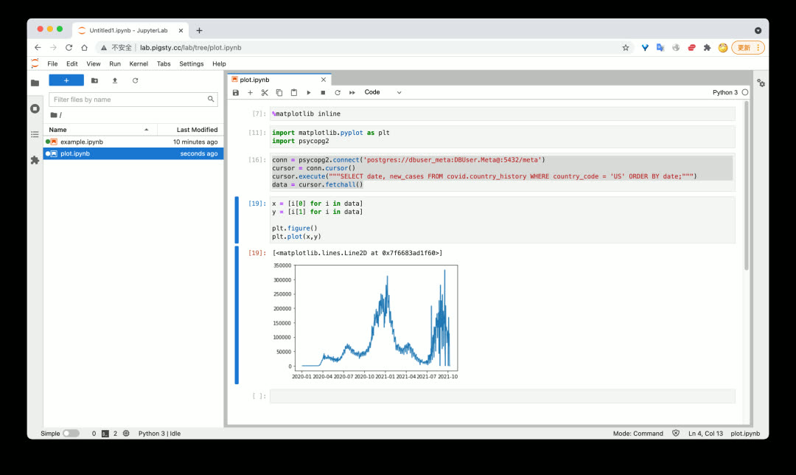Screen dimensions: 796x475
Task: Interrupt the kernel with the stop icon
Action: click(322, 92)
